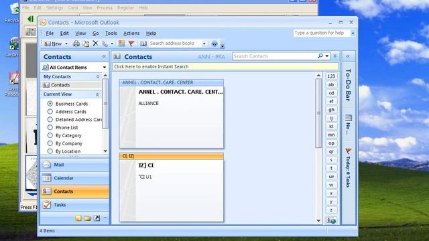The height and width of the screenshot is (241, 429).
Task: Click the Type a question for help box
Action: pos(322,33)
